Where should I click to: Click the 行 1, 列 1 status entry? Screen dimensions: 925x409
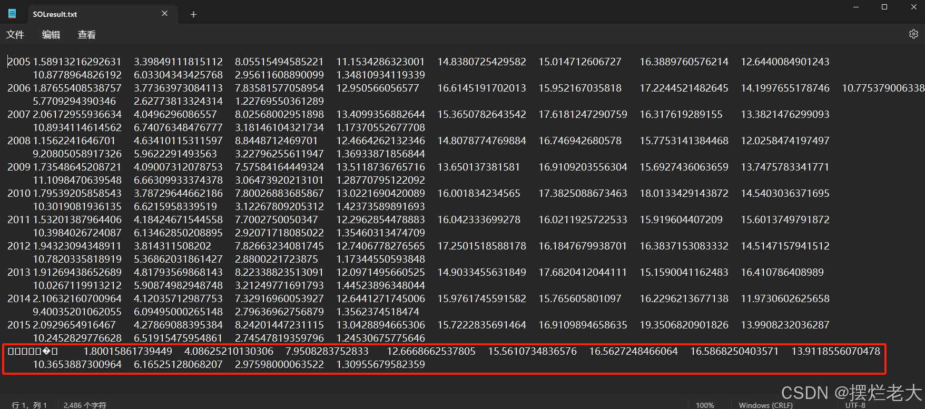(x=29, y=405)
